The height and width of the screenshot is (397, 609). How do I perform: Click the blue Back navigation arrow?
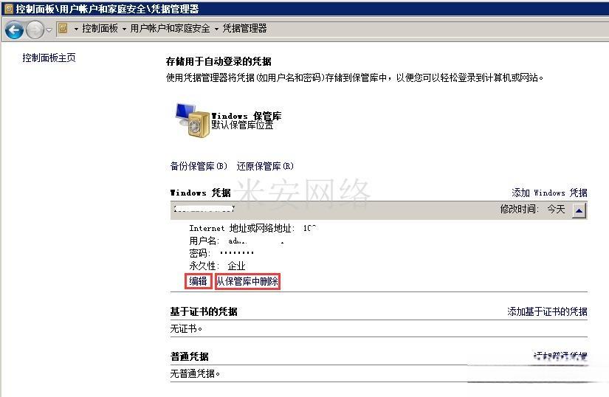14,30
